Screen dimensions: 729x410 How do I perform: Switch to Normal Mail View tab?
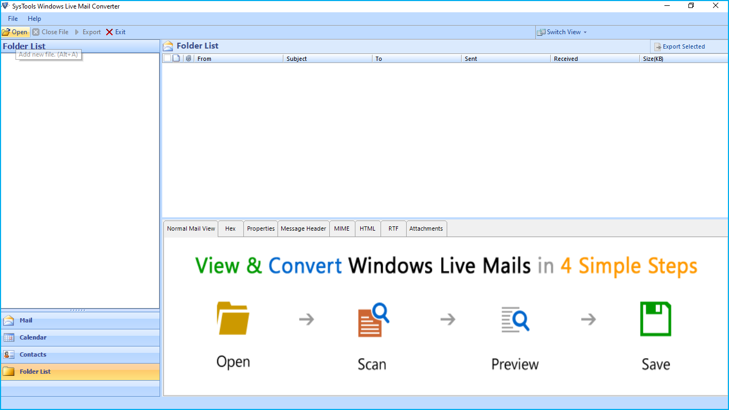tap(191, 228)
